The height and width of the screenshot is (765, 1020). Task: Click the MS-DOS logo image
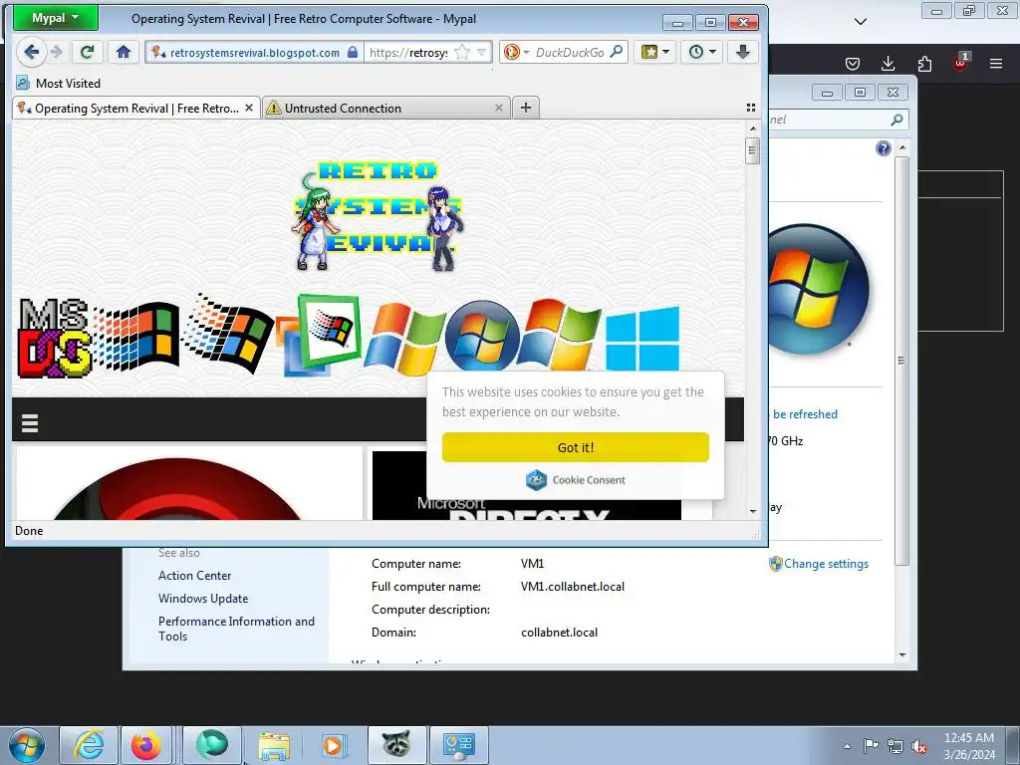[x=54, y=339]
